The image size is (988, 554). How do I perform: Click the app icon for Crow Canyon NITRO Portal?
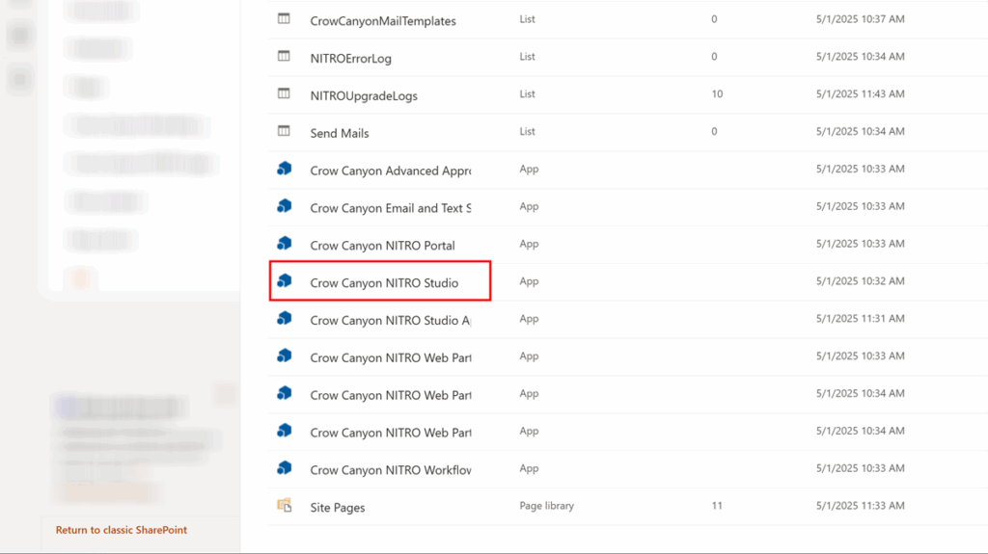pos(285,244)
